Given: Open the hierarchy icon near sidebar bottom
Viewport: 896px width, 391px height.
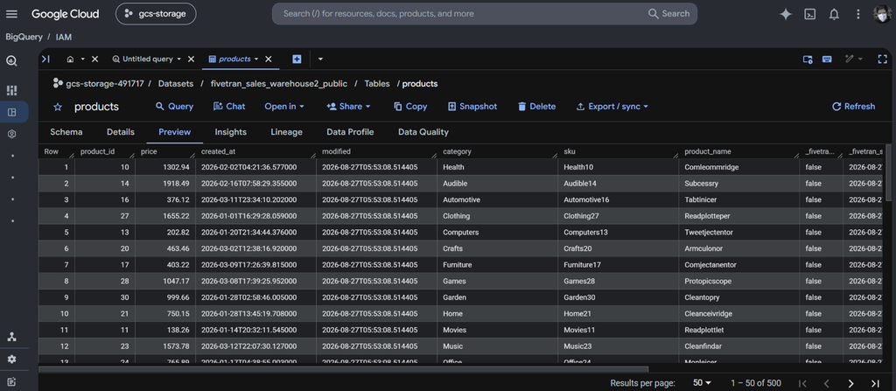Looking at the screenshot, I should pos(11,337).
